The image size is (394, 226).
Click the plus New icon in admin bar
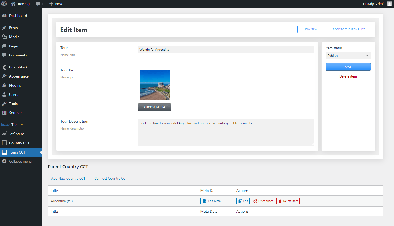click(51, 4)
